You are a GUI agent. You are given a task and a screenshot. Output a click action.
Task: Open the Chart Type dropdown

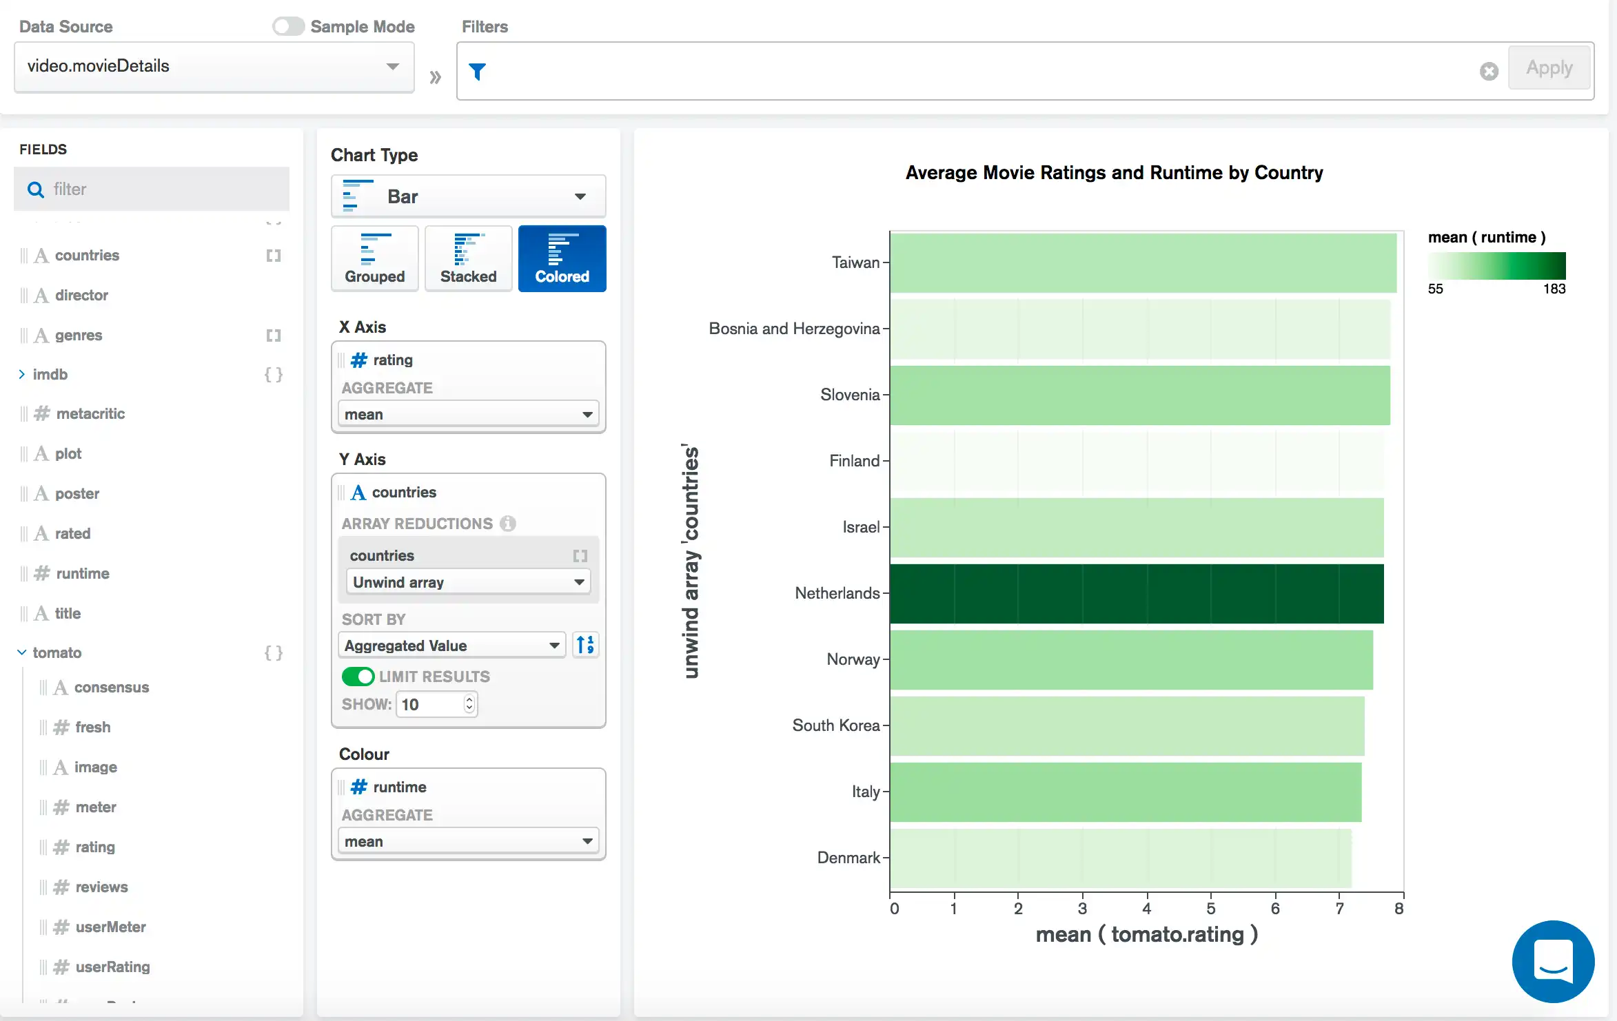click(x=469, y=195)
